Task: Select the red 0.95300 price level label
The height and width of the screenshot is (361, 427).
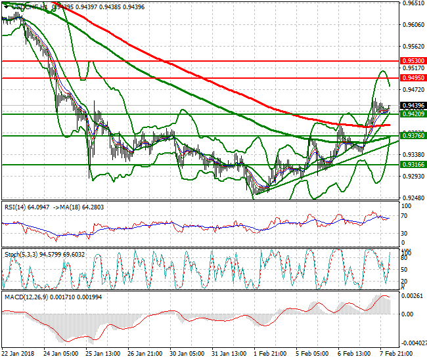Action: [x=413, y=61]
